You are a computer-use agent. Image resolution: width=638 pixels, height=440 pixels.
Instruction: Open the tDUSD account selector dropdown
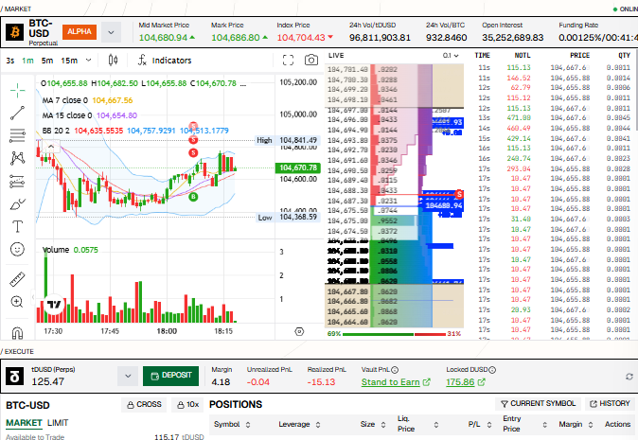click(x=128, y=376)
